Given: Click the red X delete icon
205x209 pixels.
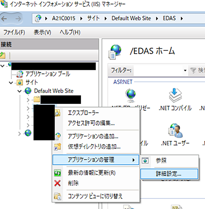Looking at the screenshot, I should (x=58, y=183).
